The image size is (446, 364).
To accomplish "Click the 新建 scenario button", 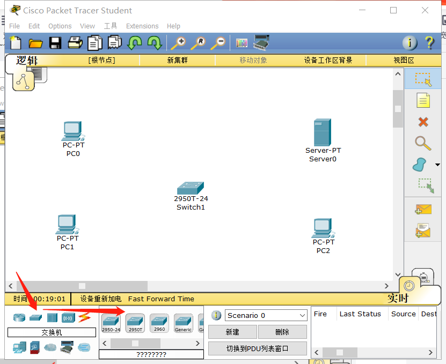I will pyautogui.click(x=232, y=332).
